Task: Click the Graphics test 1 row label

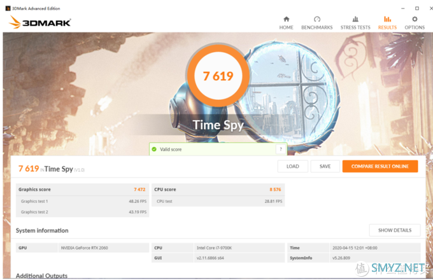Action: [34, 201]
